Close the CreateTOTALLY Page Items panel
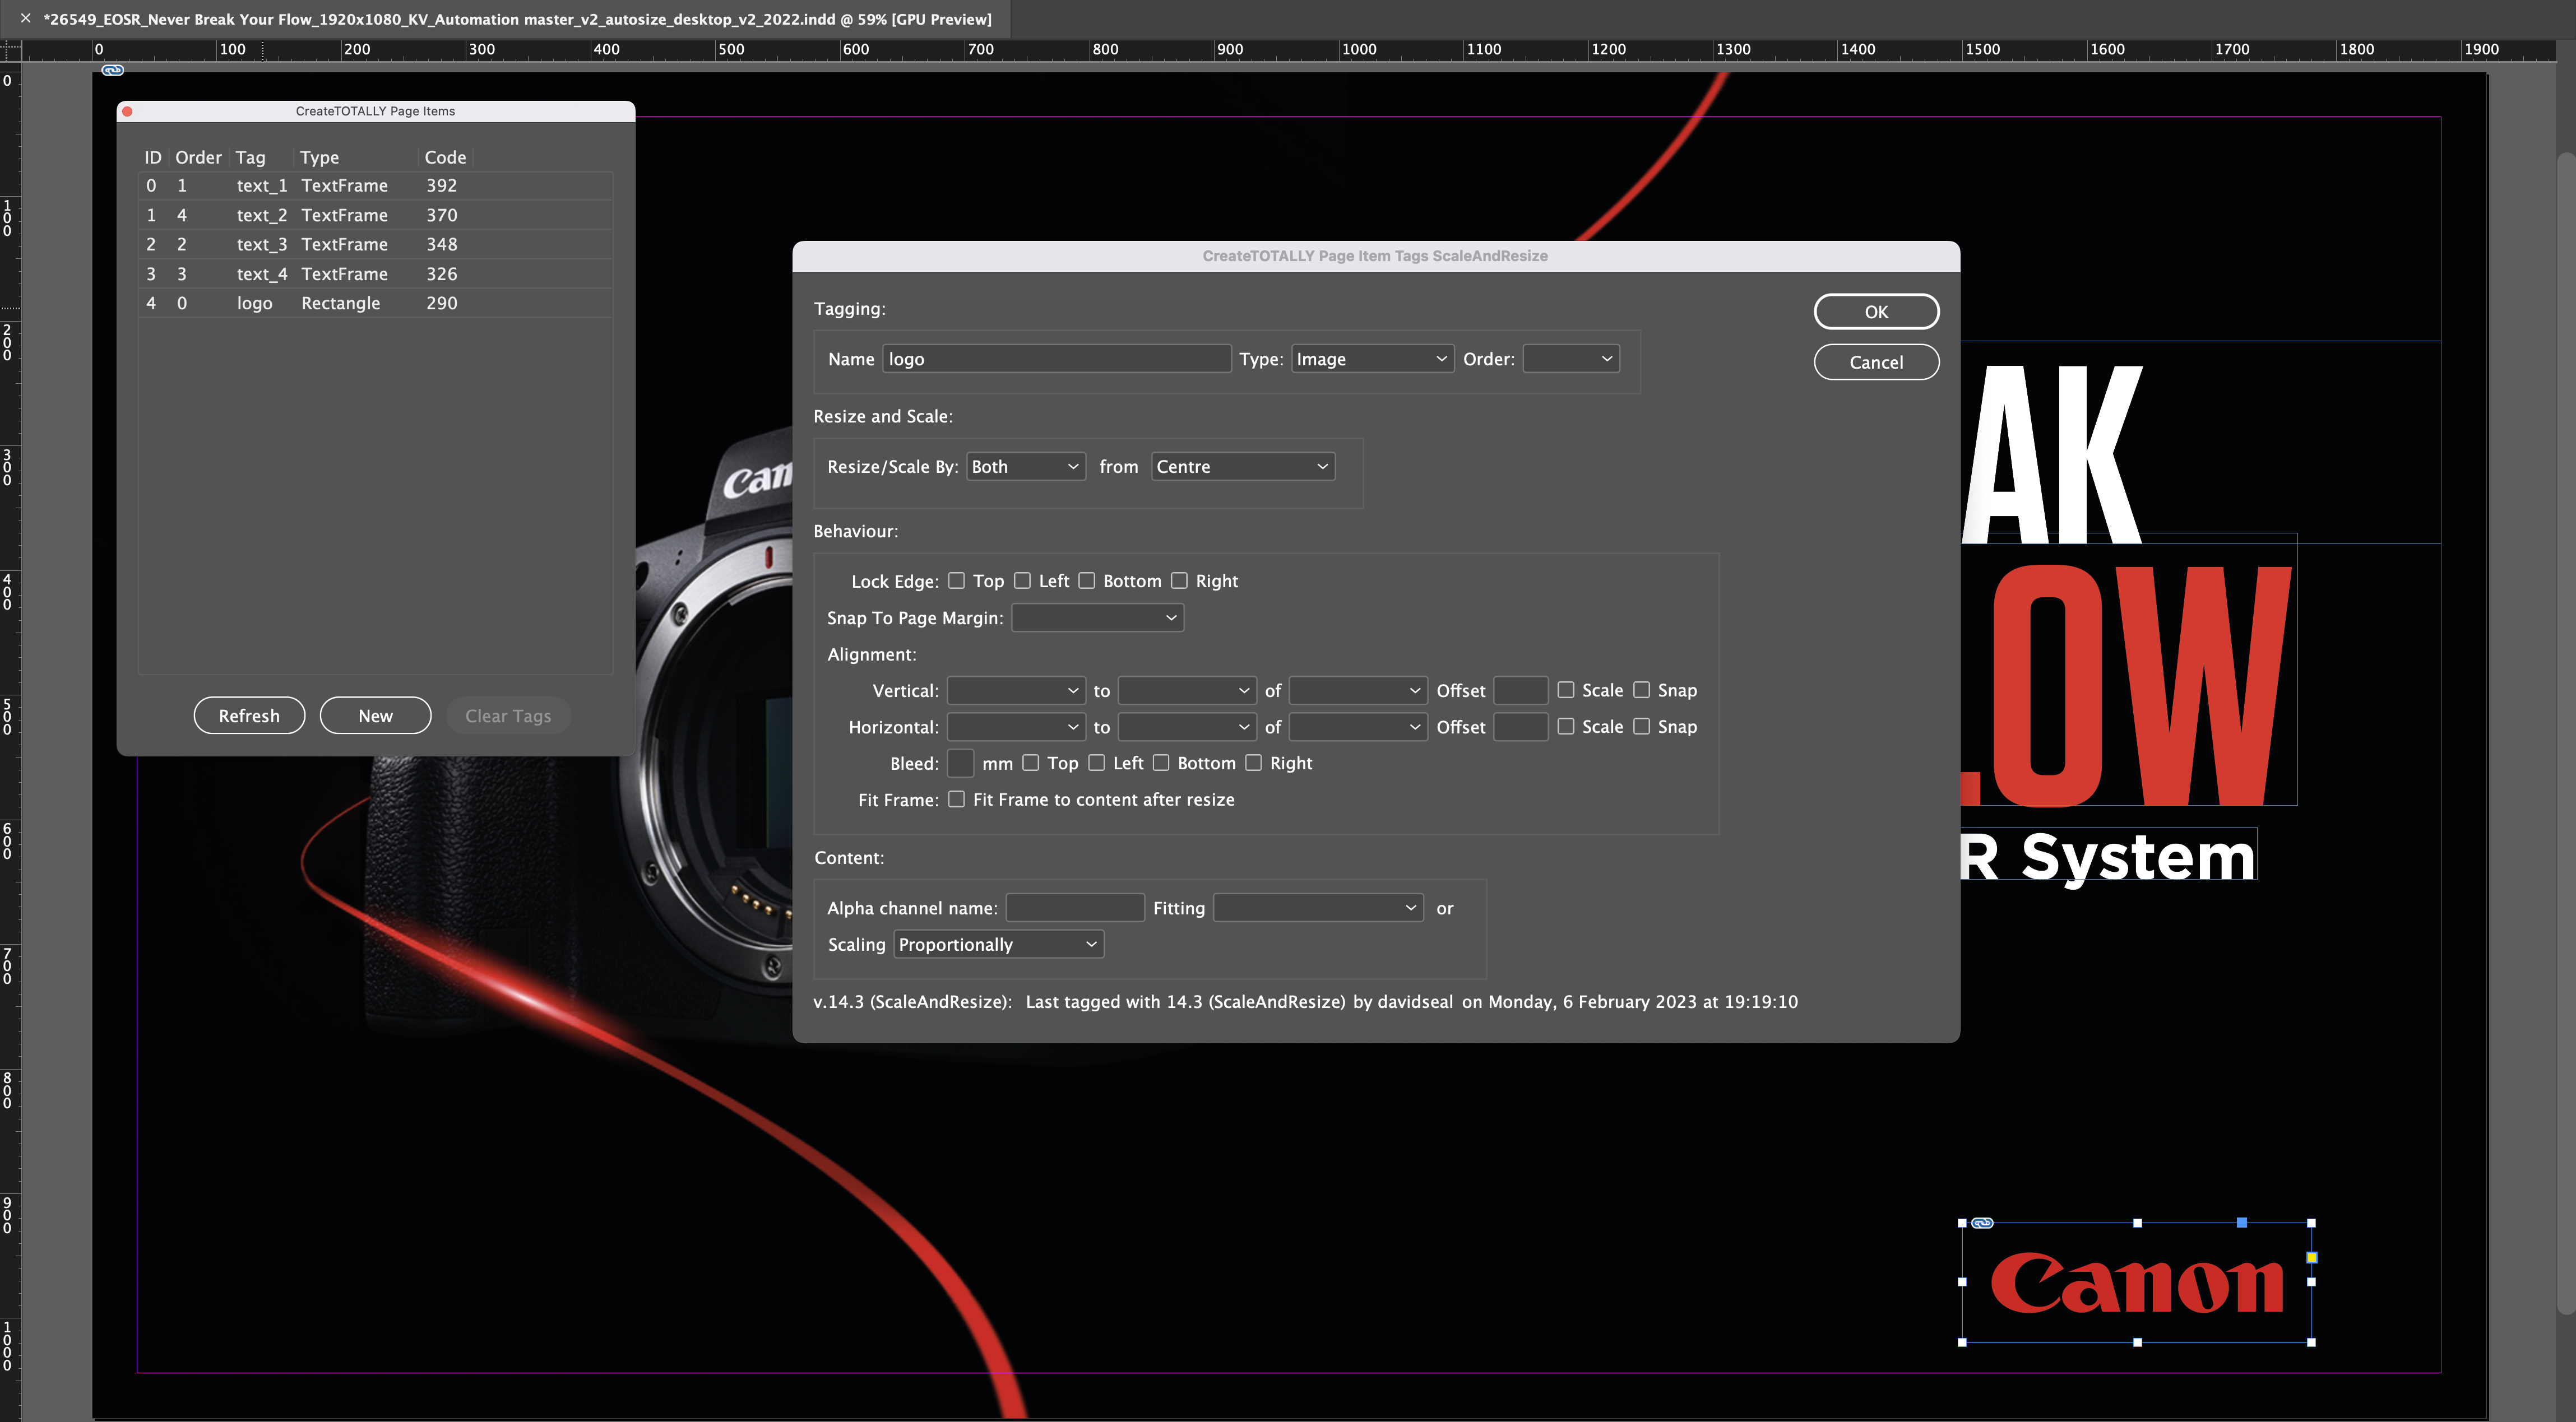 pos(127,111)
